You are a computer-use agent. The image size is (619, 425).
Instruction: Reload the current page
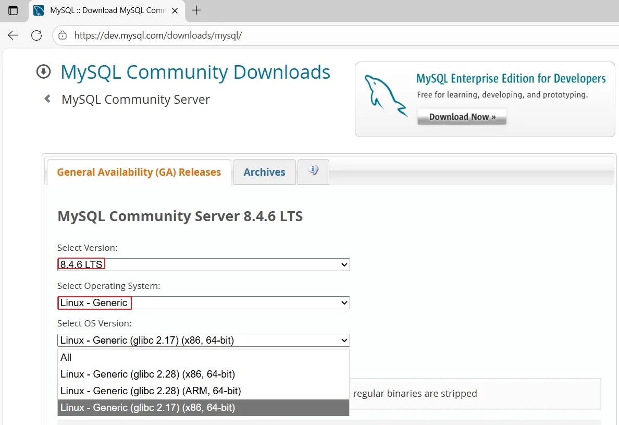pos(36,35)
